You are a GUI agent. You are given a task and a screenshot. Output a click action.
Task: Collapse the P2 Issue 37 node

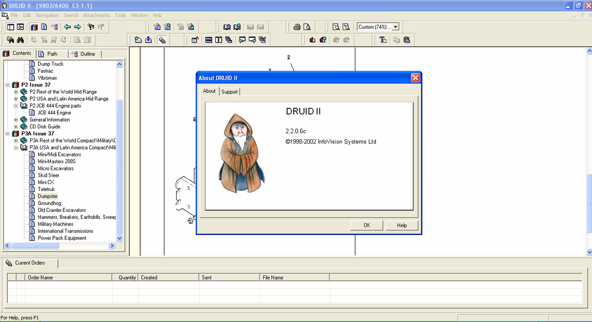pos(7,85)
